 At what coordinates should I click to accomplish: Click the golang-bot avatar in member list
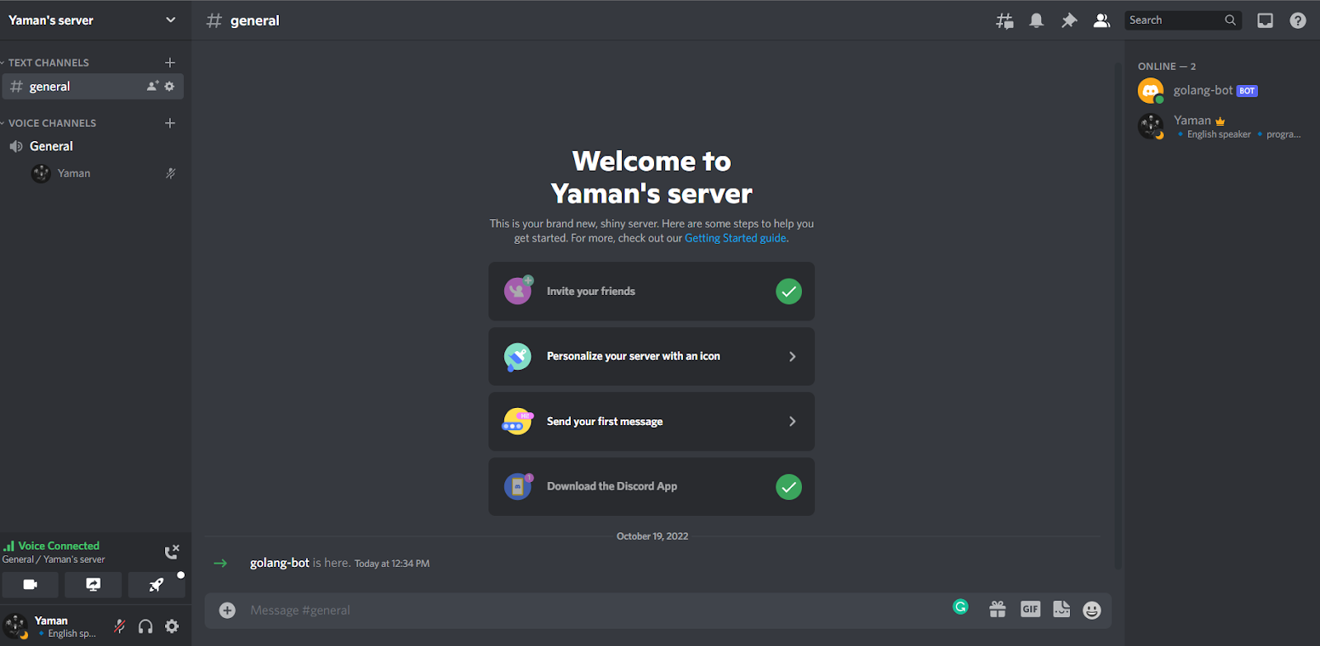tap(1151, 91)
